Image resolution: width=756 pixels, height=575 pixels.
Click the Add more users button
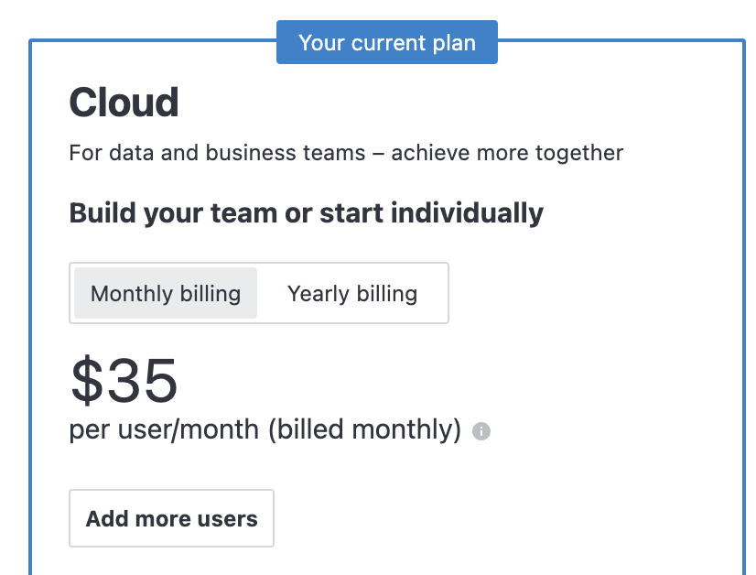point(171,518)
